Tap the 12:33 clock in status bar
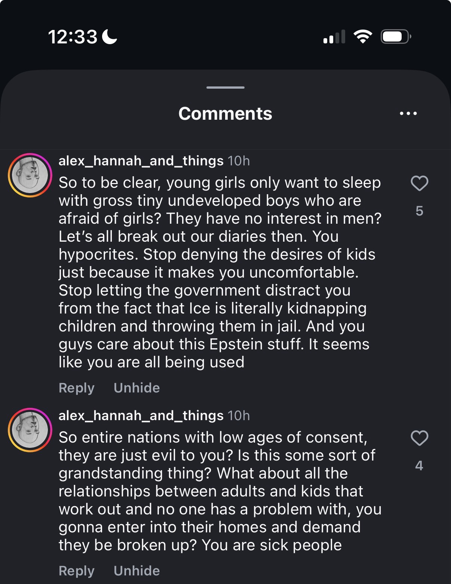The image size is (451, 584). point(73,37)
